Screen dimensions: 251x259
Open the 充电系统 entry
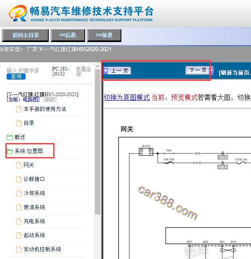tap(34, 221)
